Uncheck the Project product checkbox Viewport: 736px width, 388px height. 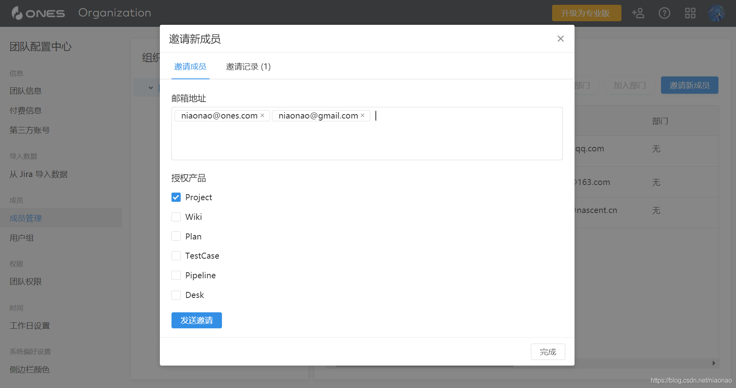coord(176,197)
